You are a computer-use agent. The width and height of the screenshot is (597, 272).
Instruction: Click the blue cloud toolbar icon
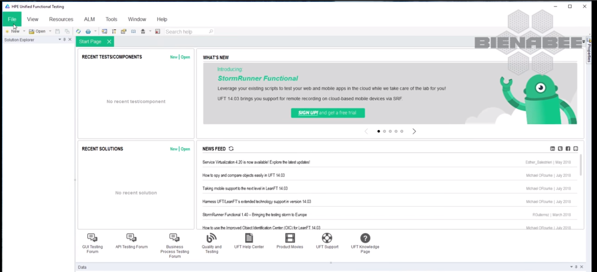[88, 32]
